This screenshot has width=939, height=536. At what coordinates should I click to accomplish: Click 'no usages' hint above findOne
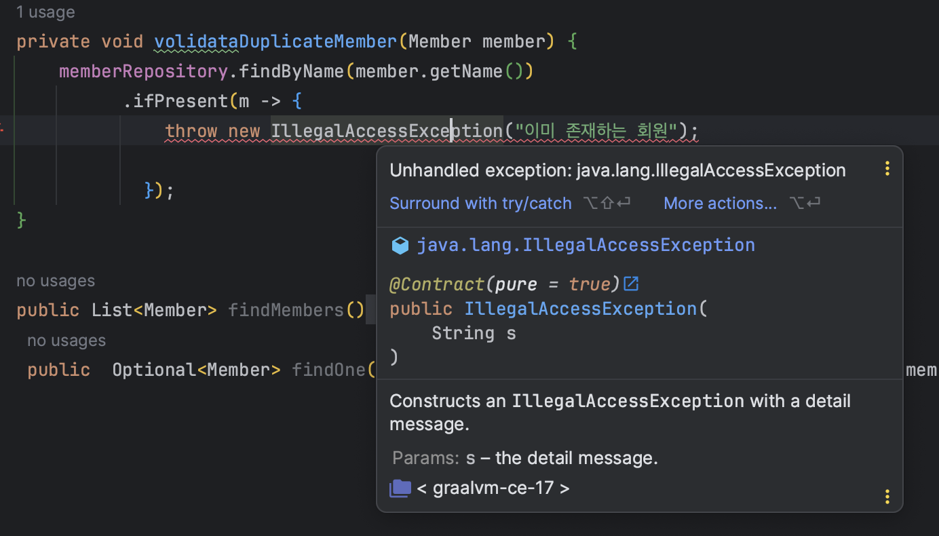(66, 341)
